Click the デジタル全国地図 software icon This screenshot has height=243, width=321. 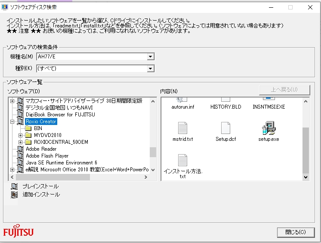coord(21,108)
